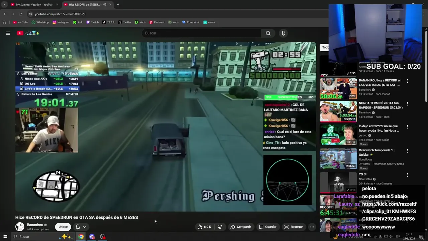Open the purple app in taskbar
This screenshot has width=428, height=241.
click(x=92, y=237)
